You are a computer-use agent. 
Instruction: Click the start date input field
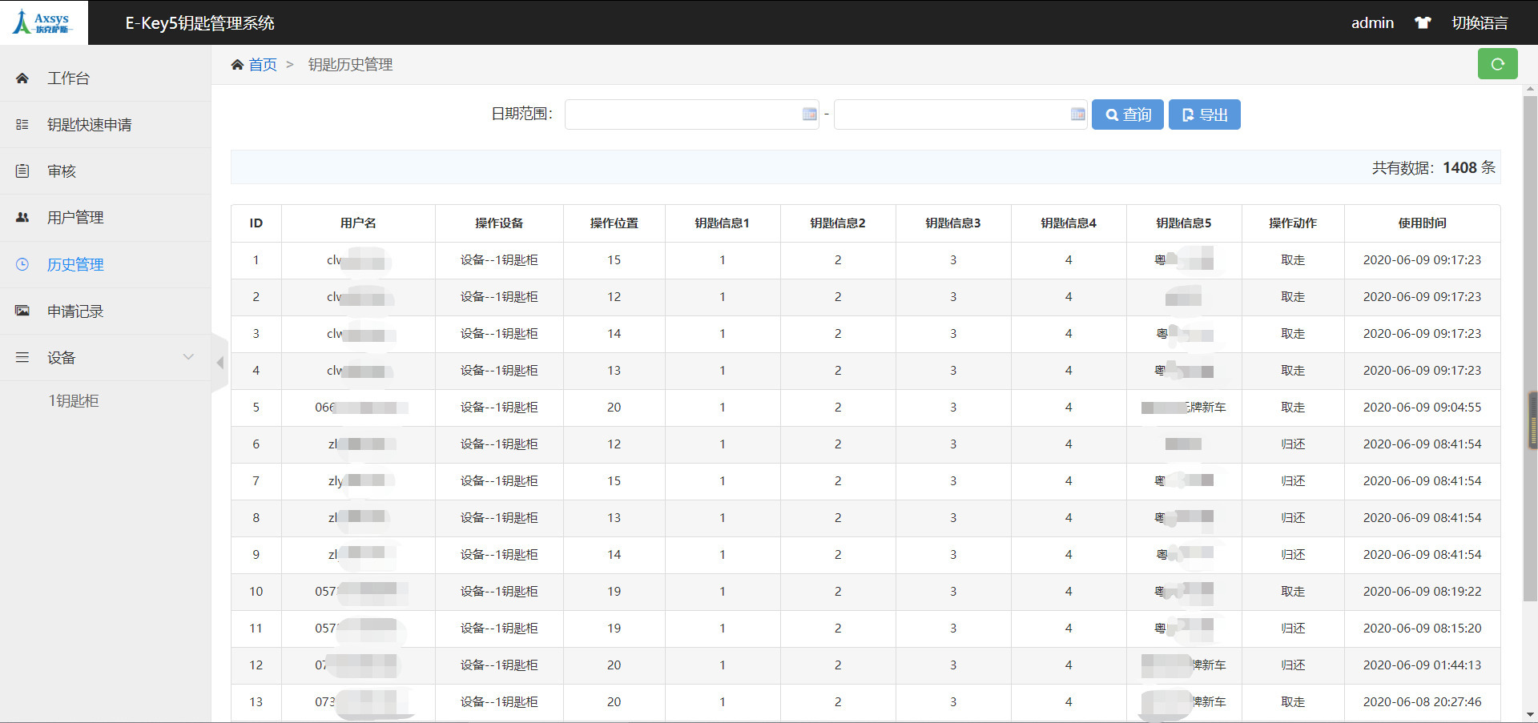(x=682, y=114)
